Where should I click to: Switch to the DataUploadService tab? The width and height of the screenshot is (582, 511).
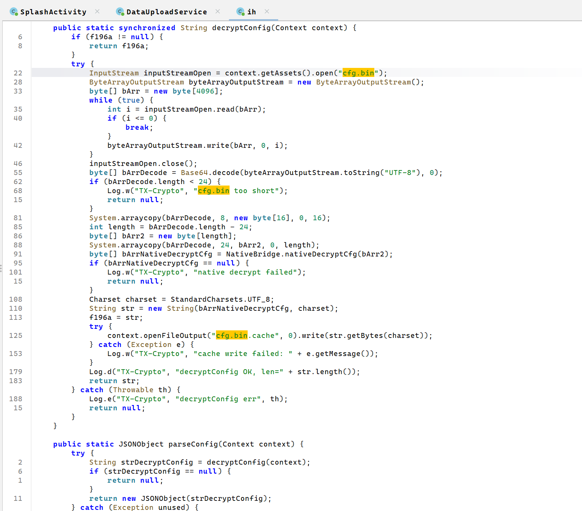(167, 12)
